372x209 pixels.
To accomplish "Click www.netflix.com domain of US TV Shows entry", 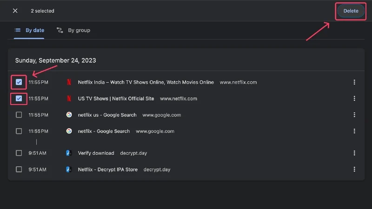I will 179,98.
